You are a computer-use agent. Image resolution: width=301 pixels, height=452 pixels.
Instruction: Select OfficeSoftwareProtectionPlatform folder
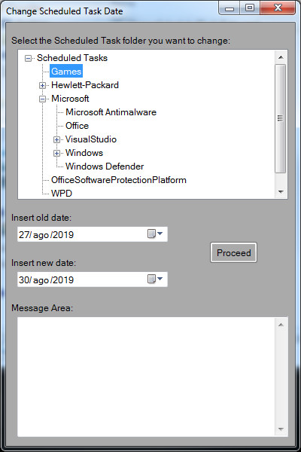tap(119, 180)
